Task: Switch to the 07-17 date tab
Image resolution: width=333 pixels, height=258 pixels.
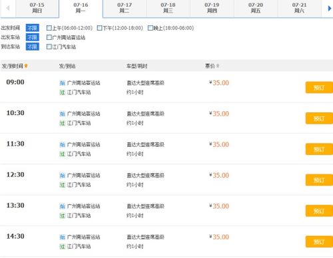Action: point(125,8)
